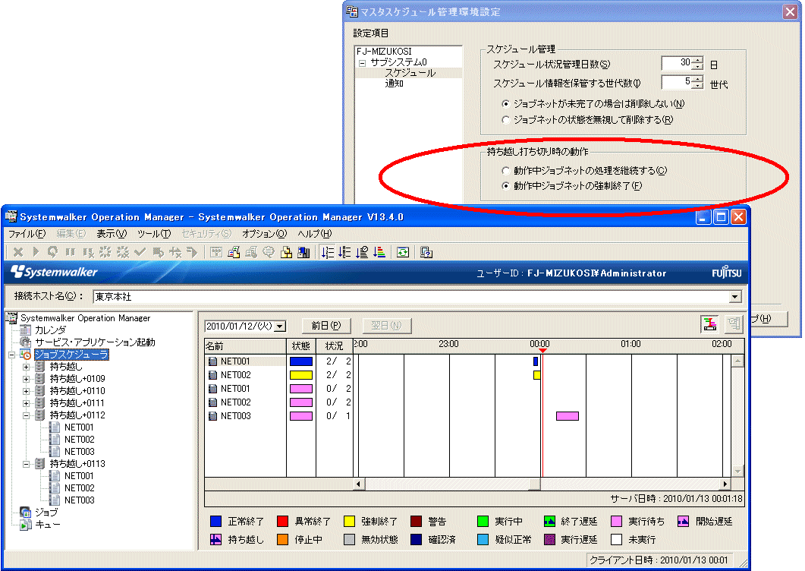Click the green refresh toolbar icon
This screenshot has width=805, height=571.
(x=403, y=252)
